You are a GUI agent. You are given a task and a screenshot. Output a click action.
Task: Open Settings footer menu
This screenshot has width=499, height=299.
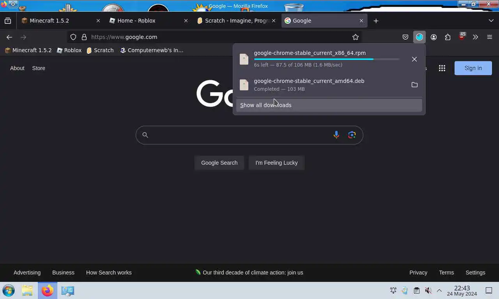point(475,273)
